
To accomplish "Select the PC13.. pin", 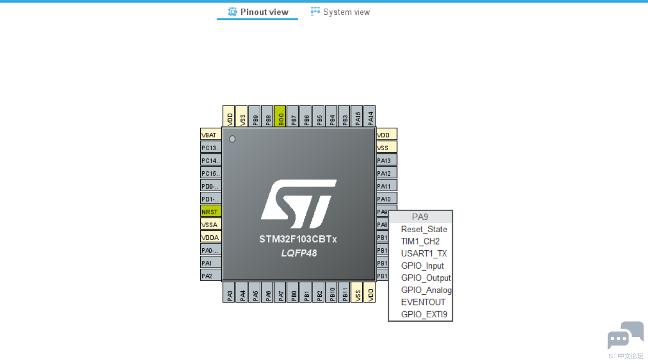I will click(211, 147).
